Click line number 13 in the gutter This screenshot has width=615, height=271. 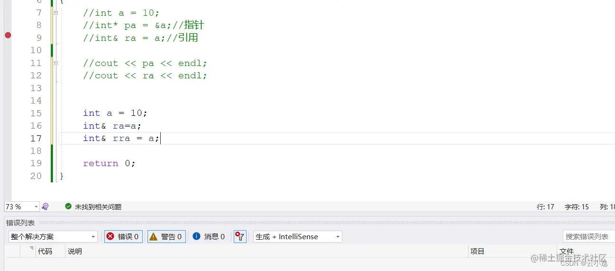(36, 88)
